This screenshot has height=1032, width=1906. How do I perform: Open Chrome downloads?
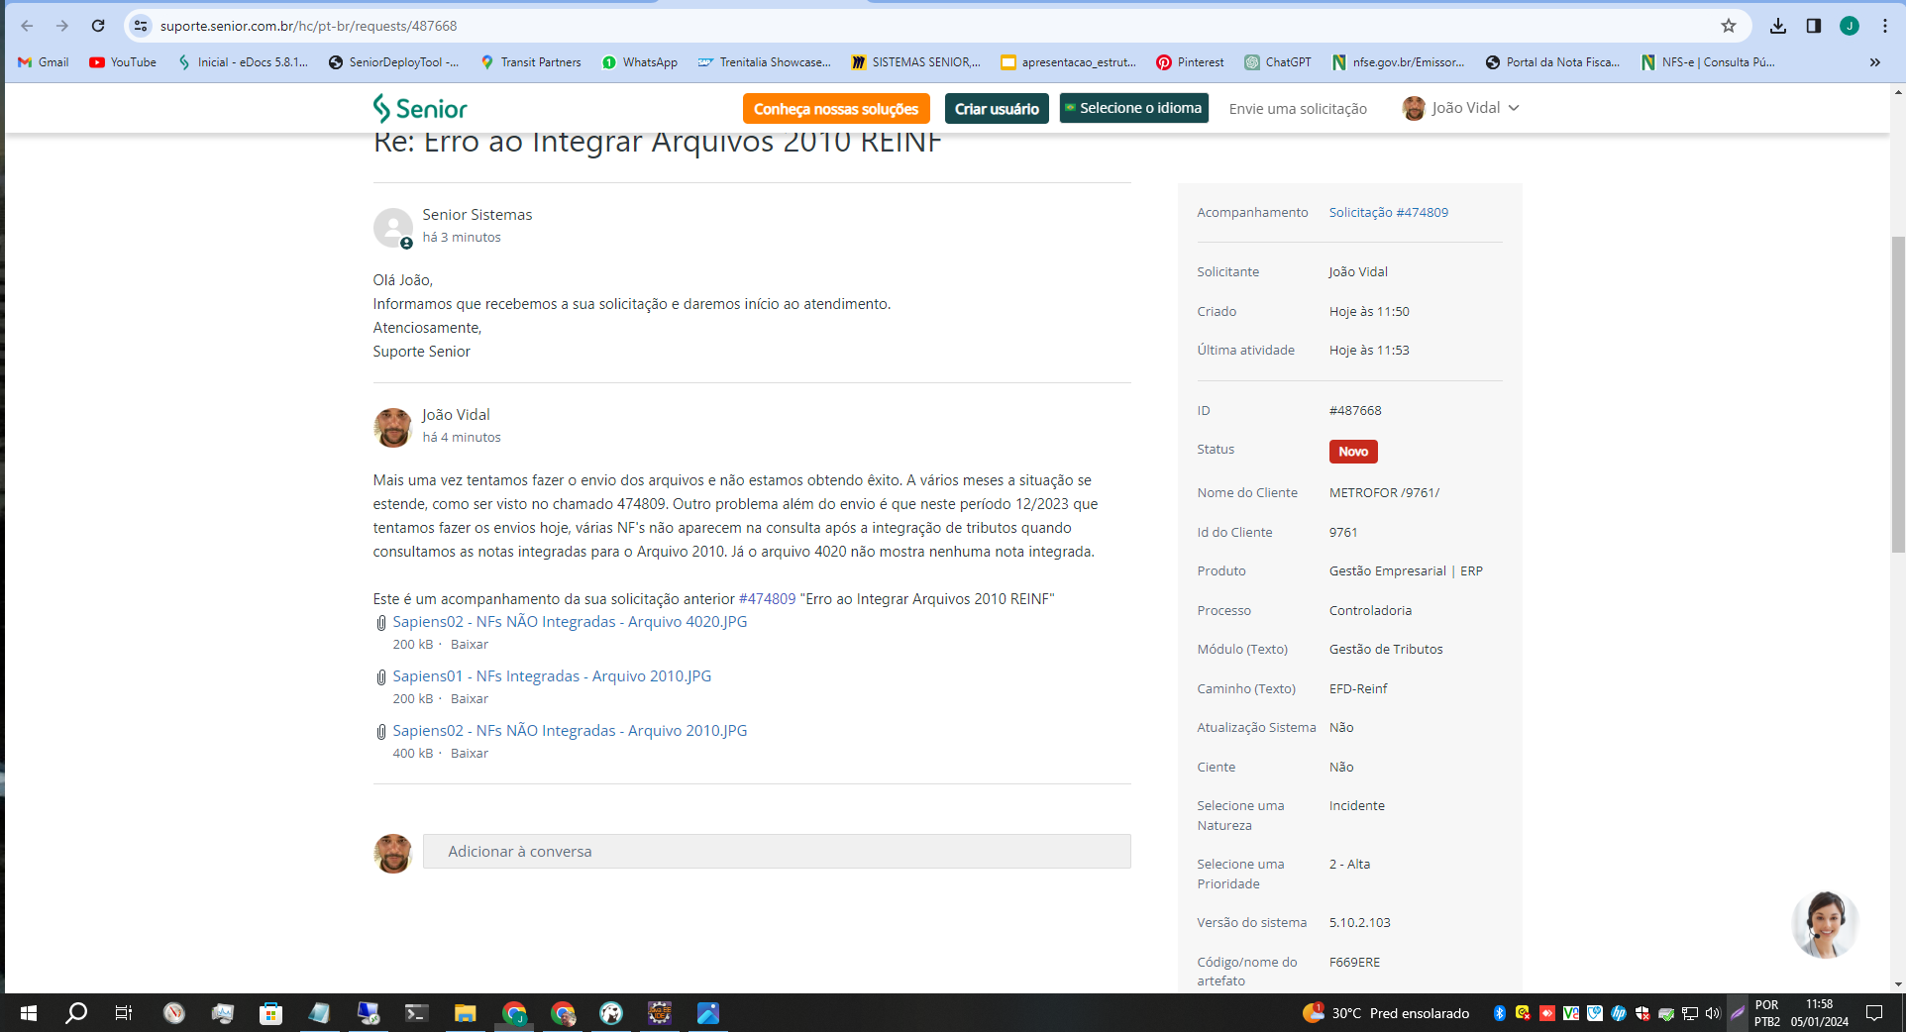pos(1778,26)
